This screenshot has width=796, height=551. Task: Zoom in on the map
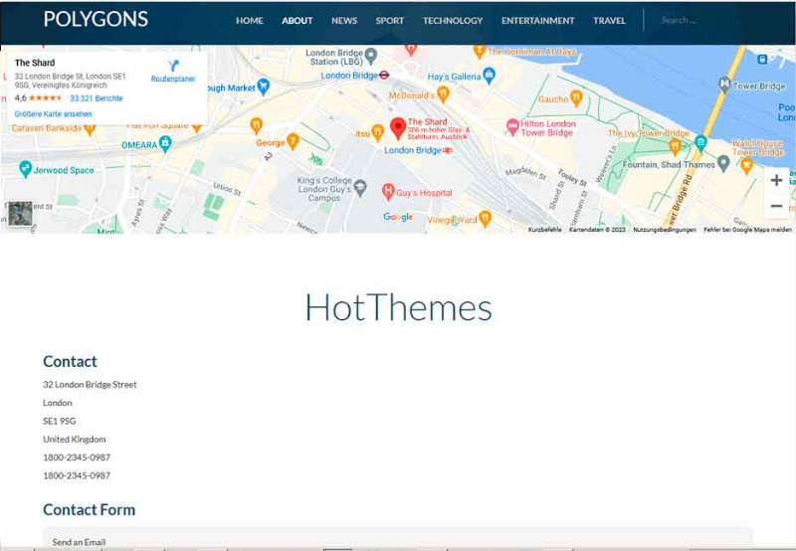[776, 180]
